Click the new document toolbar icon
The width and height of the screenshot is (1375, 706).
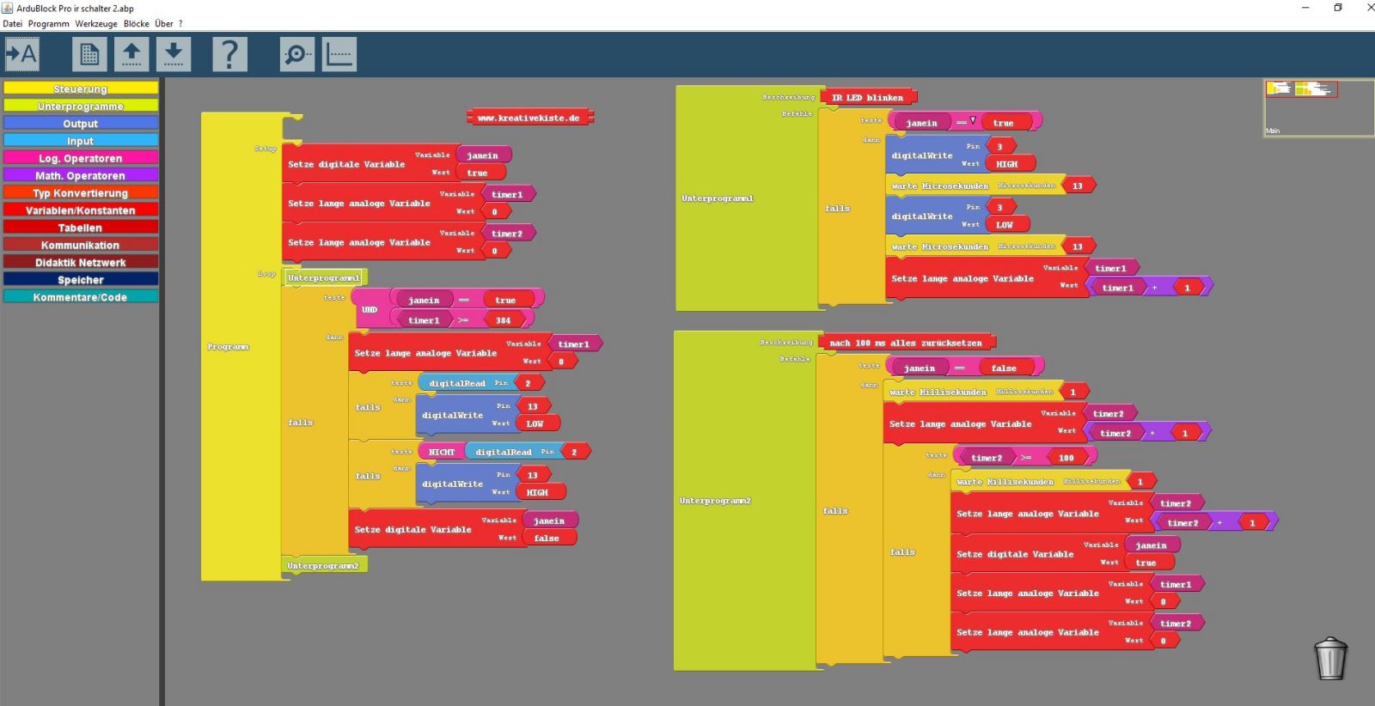[x=89, y=55]
